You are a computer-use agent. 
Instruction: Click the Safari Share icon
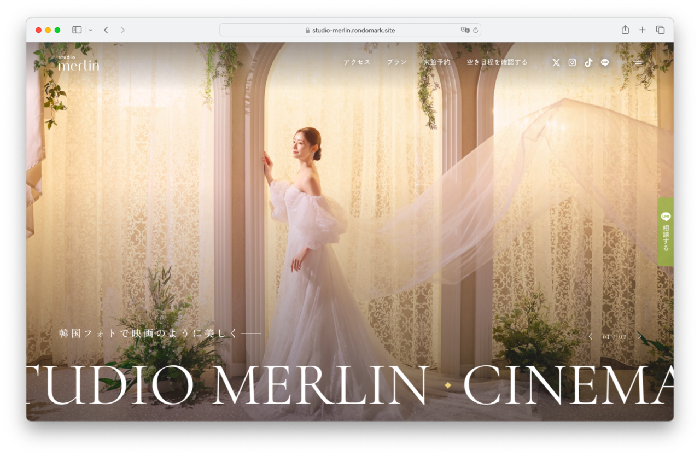pos(625,30)
